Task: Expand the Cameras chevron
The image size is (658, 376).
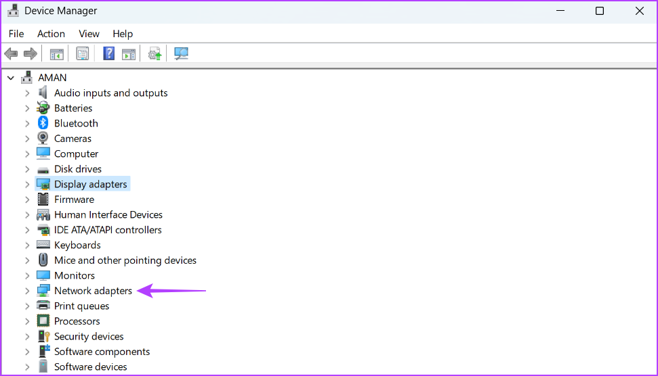Action: click(27, 139)
